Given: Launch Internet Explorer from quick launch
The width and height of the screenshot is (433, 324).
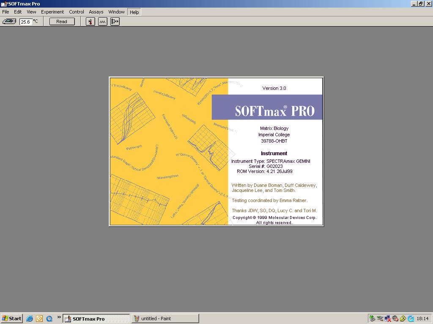Looking at the screenshot, I should pos(30,319).
